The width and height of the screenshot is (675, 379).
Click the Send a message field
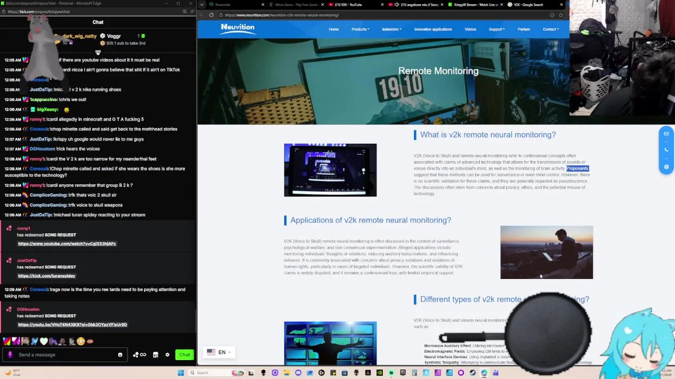(66, 355)
